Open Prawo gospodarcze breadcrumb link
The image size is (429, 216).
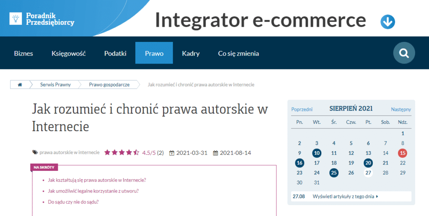pyautogui.click(x=109, y=85)
